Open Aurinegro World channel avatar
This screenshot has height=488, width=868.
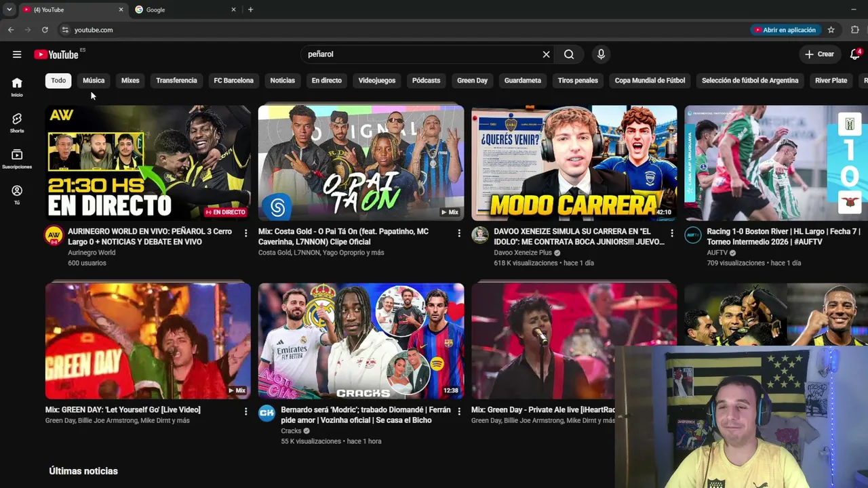54,235
